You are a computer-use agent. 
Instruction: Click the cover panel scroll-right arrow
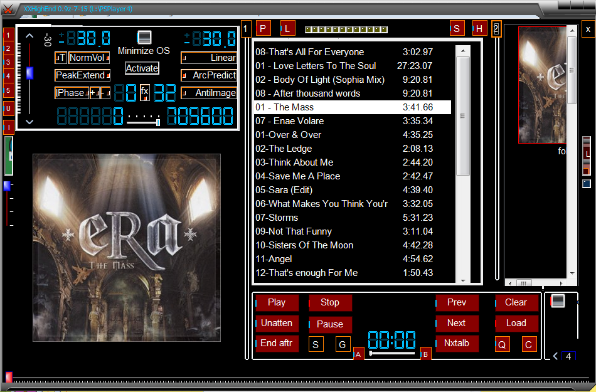[561, 283]
